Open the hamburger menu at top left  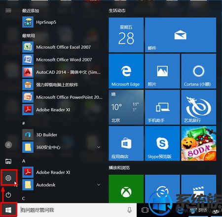click(x=8, y=10)
